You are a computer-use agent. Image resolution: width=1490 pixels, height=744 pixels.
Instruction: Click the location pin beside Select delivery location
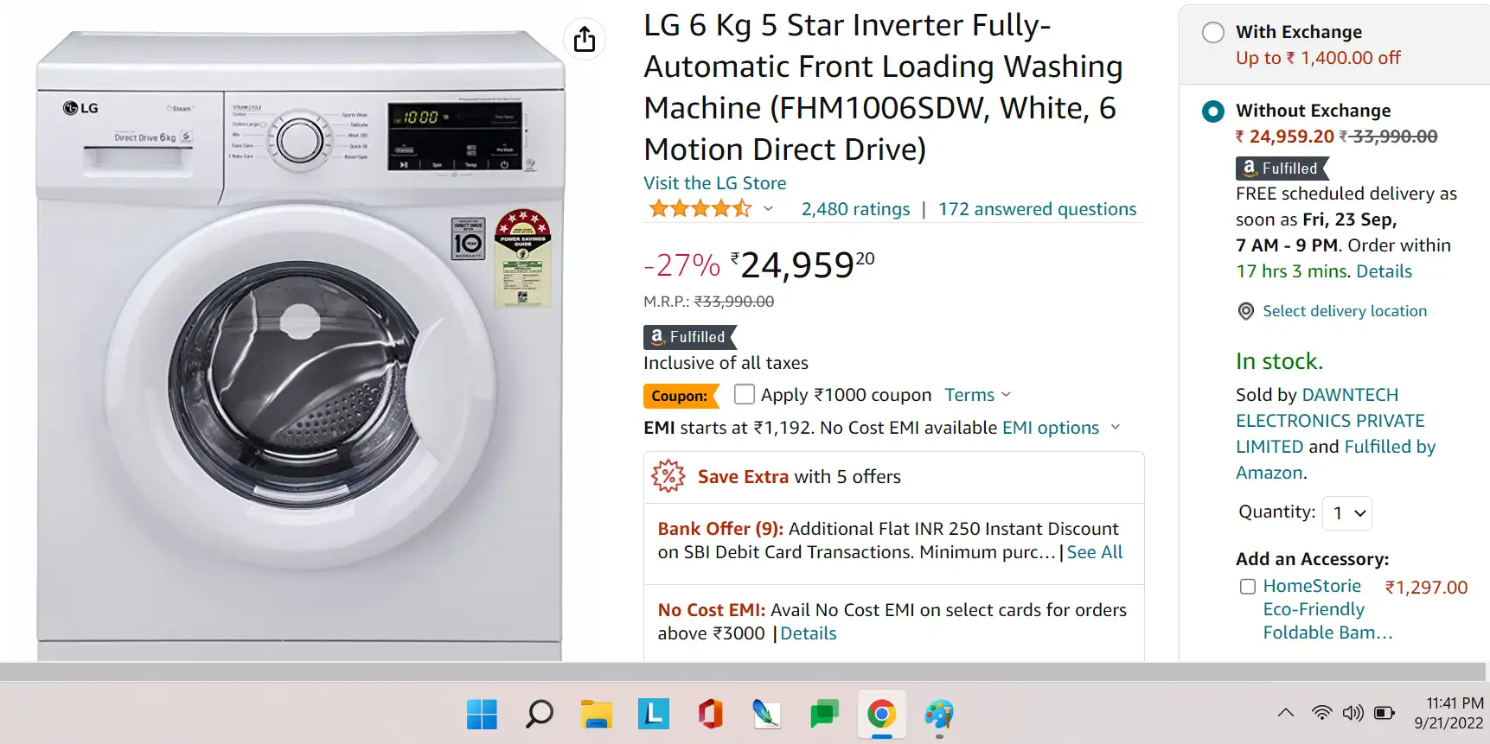click(1245, 311)
